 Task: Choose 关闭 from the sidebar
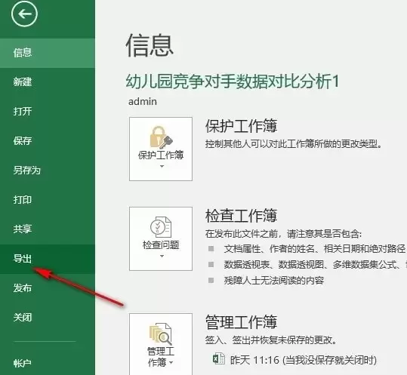click(x=48, y=318)
